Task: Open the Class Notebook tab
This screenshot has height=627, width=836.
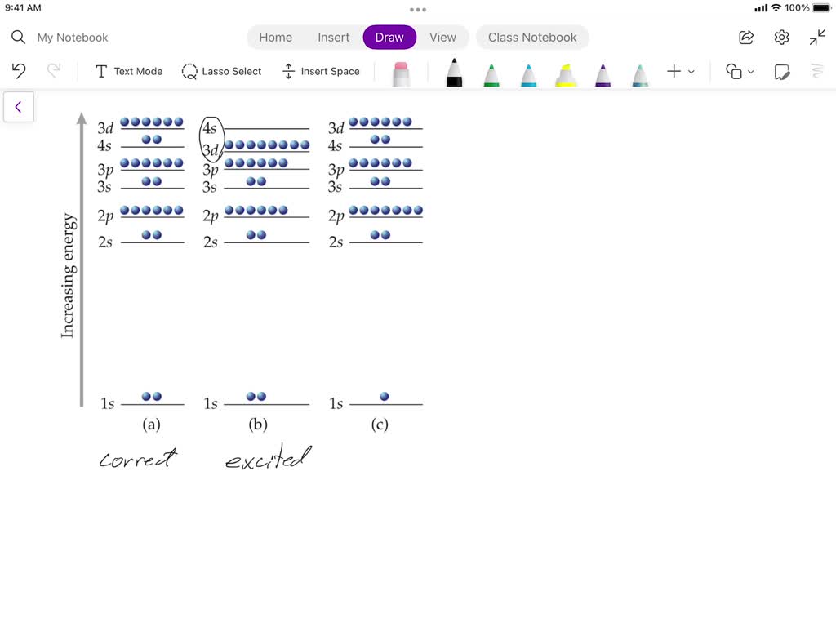Action: point(532,37)
